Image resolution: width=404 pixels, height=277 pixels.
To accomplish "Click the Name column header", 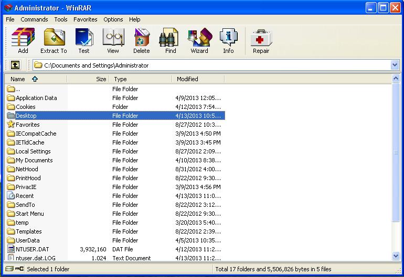I will pos(36,79).
